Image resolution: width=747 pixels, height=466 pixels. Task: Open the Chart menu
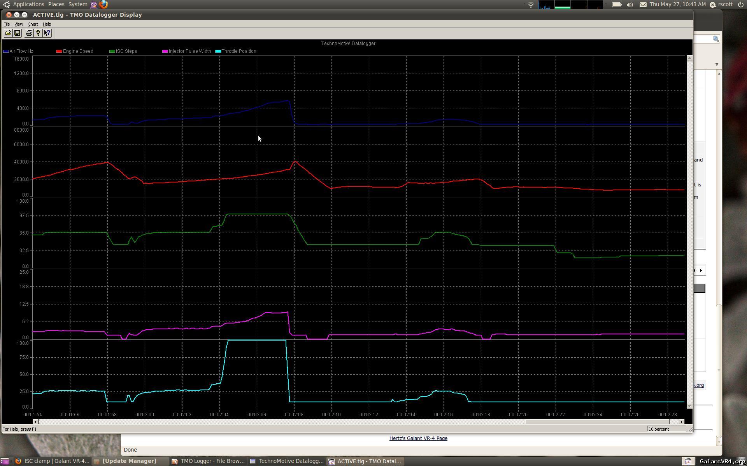(33, 24)
